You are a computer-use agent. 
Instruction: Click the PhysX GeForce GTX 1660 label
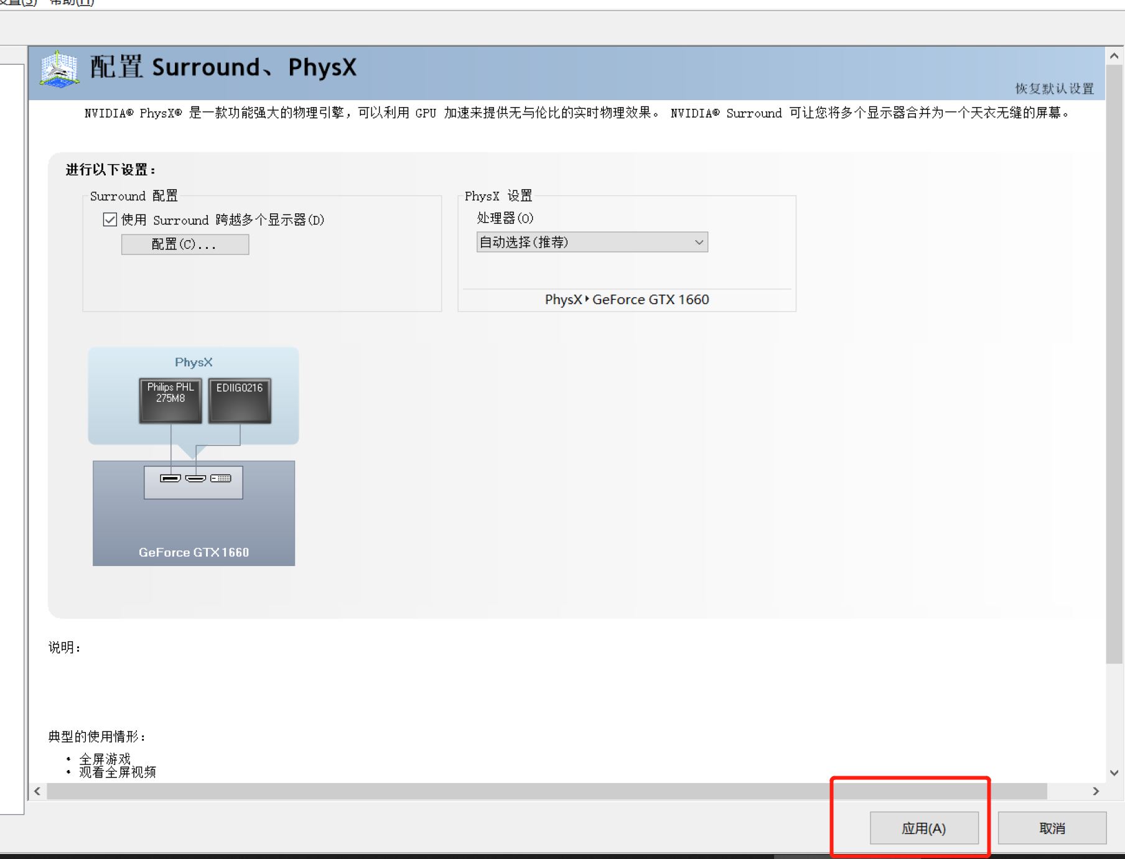pos(627,299)
